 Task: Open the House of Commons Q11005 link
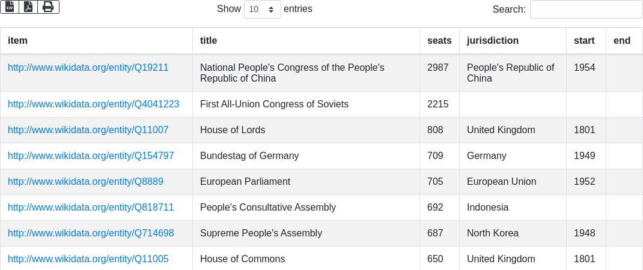click(88, 259)
